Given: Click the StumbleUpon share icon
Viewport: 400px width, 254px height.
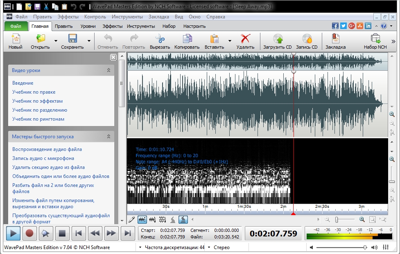Looking at the screenshot, I should (x=360, y=26).
